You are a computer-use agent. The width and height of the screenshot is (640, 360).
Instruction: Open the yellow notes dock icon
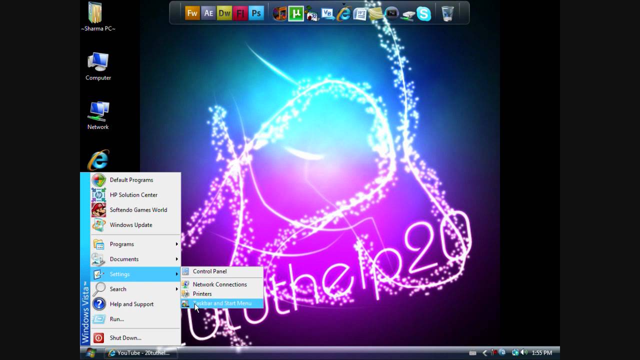pos(376,13)
